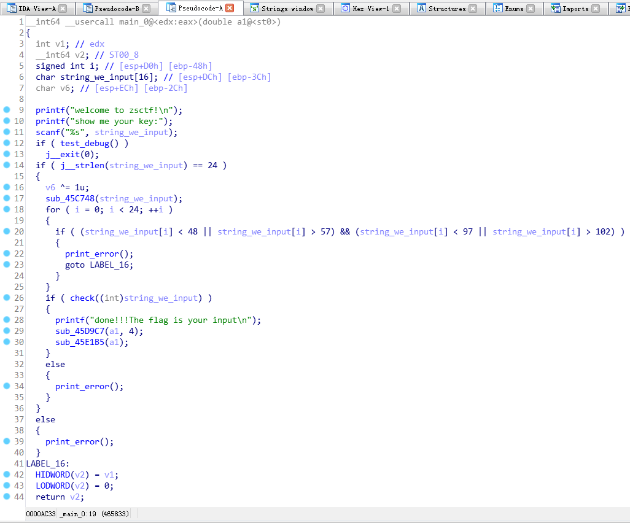Click the check function call
630x523 pixels.
82,298
